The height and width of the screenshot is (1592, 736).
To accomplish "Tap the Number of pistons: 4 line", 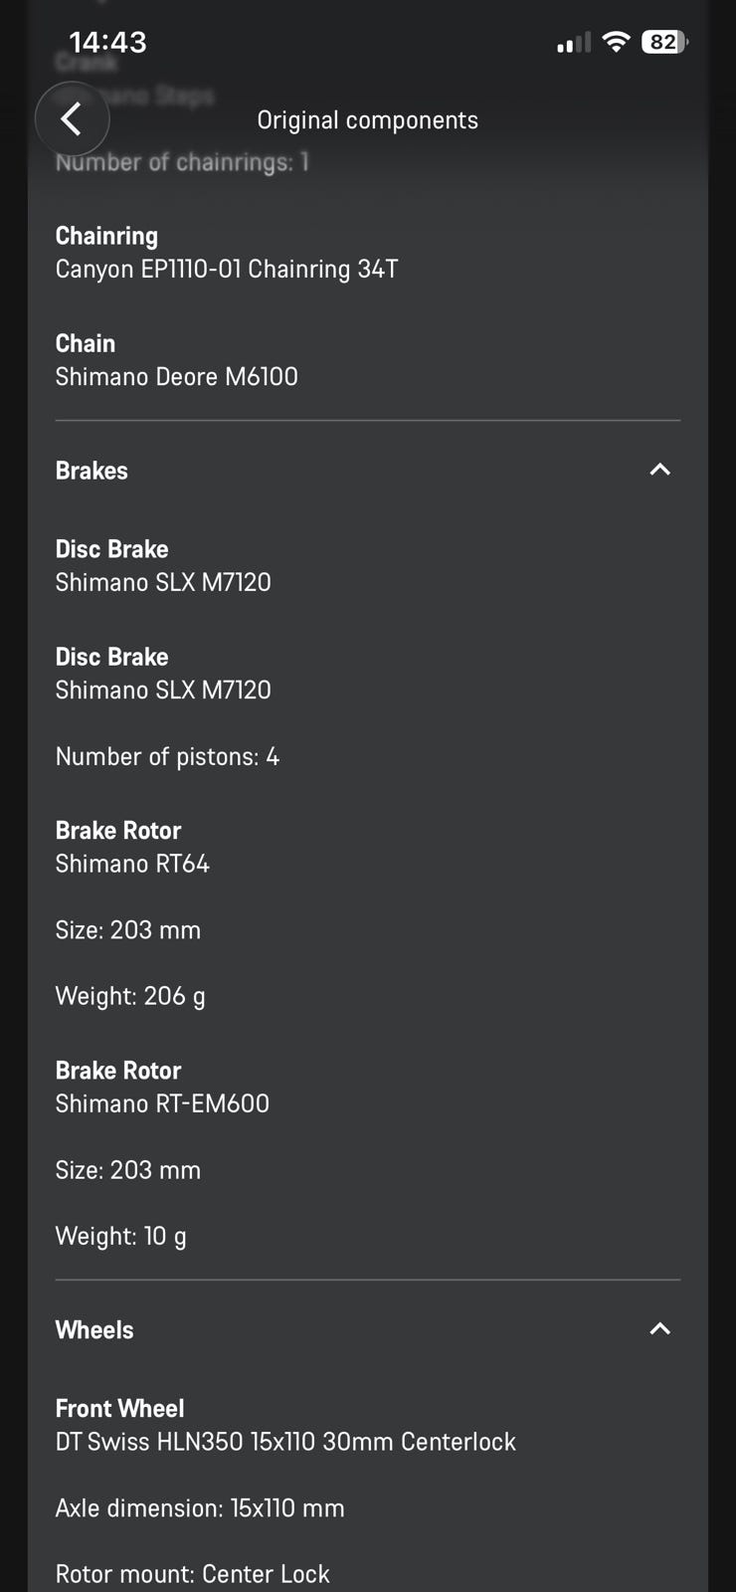I will 167,757.
